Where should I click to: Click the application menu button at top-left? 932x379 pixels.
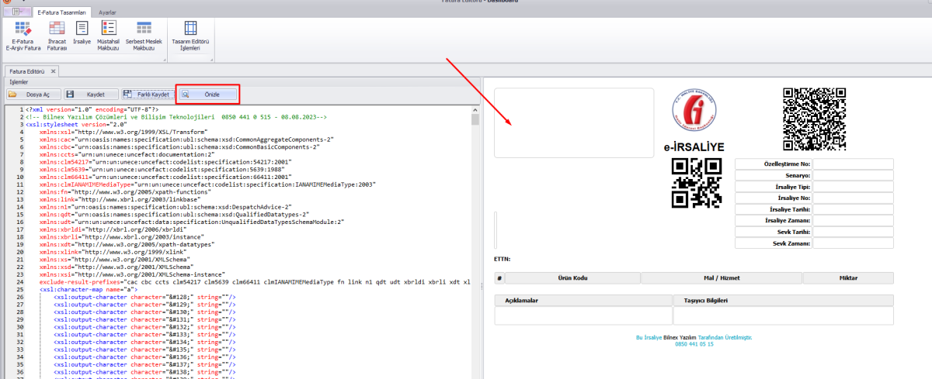pos(17,13)
